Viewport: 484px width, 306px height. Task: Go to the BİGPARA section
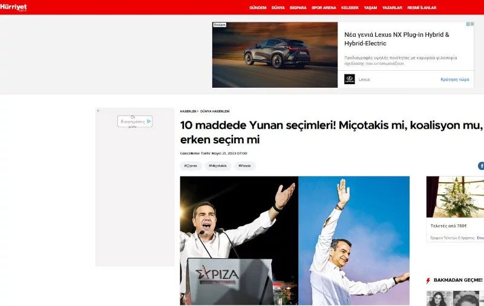(x=298, y=8)
